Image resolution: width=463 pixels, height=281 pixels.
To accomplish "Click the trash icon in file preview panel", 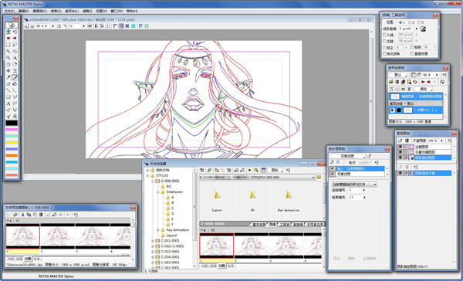I will tap(41, 215).
